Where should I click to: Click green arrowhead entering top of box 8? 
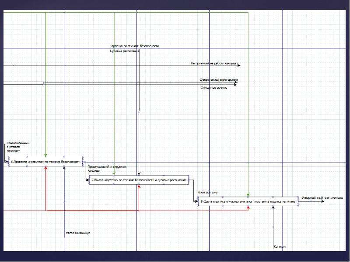coord(248,195)
